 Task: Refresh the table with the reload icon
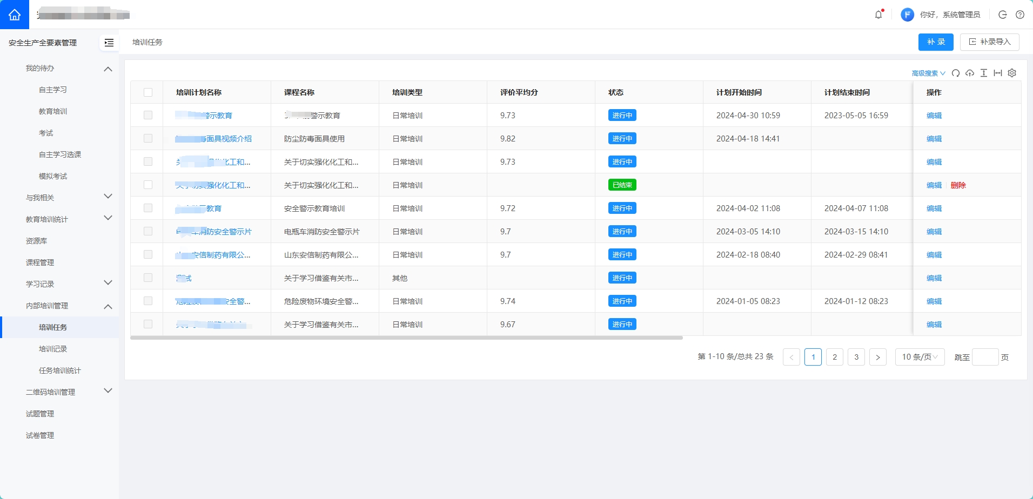click(956, 73)
